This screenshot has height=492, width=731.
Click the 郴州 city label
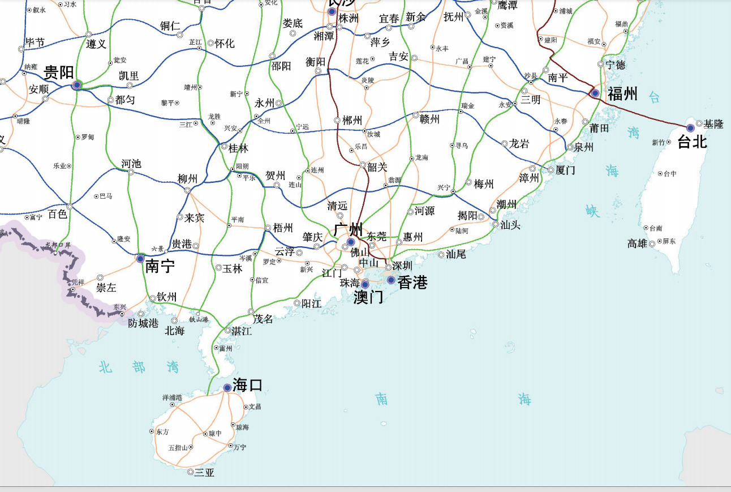[352, 120]
